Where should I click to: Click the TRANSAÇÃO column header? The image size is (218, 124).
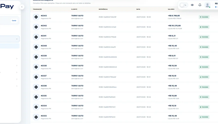(x=37, y=9)
